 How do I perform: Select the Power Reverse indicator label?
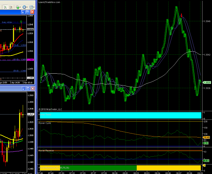pyautogui.click(x=46, y=150)
